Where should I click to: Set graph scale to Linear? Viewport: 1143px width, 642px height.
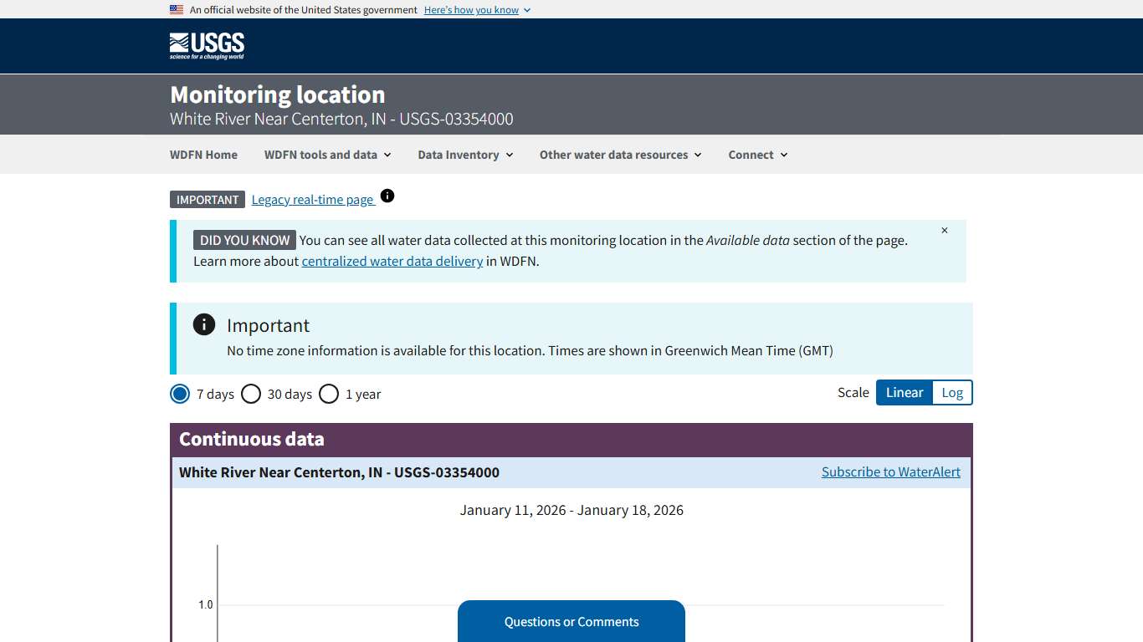click(x=904, y=393)
